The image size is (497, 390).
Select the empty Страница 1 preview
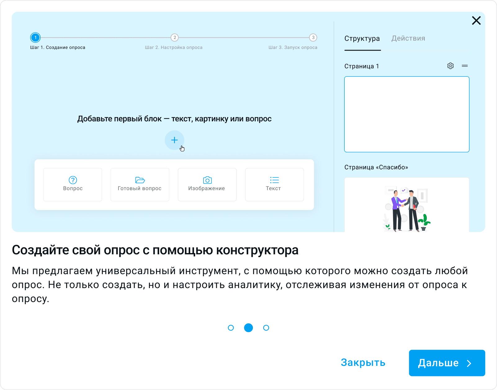(x=407, y=114)
